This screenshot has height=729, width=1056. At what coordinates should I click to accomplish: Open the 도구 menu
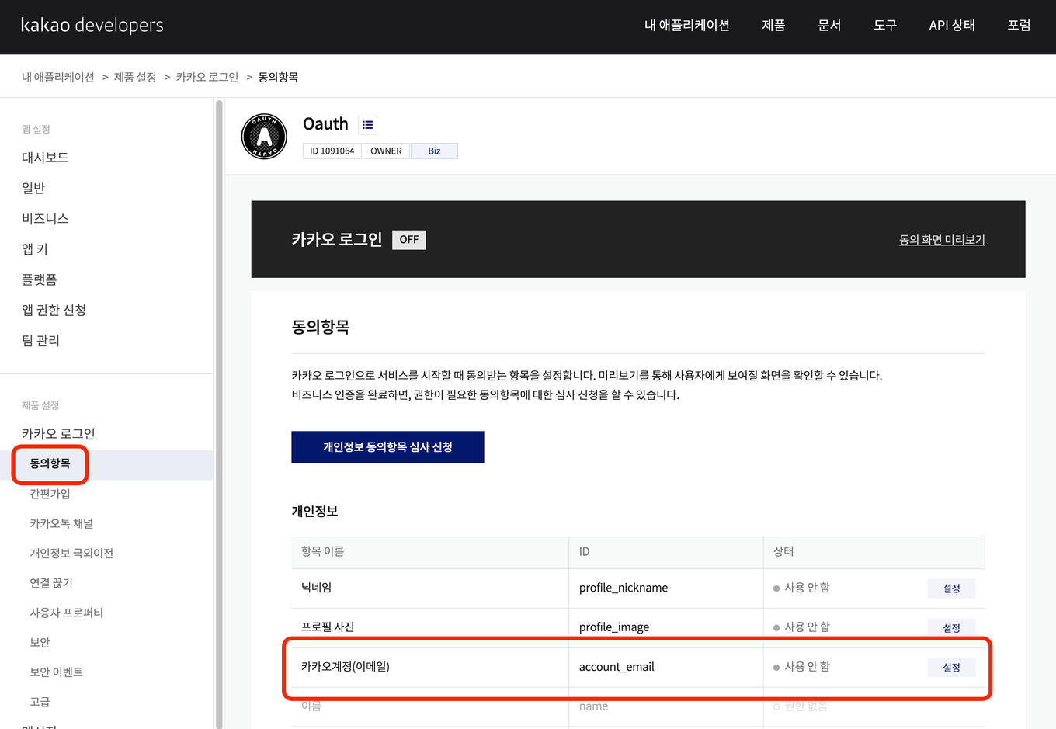coord(885,25)
